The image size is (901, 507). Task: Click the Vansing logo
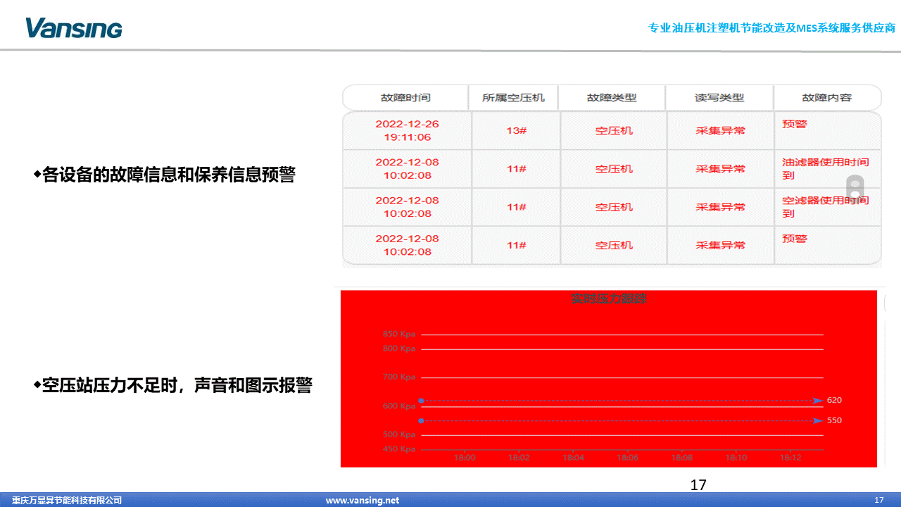point(74,28)
